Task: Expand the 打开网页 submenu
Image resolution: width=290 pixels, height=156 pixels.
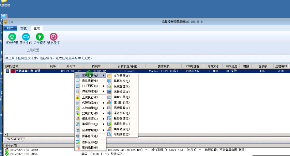Action: pos(90,86)
